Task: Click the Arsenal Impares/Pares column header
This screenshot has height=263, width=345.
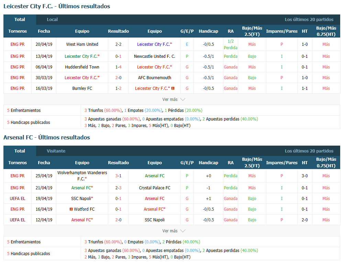Action: pos(282,163)
